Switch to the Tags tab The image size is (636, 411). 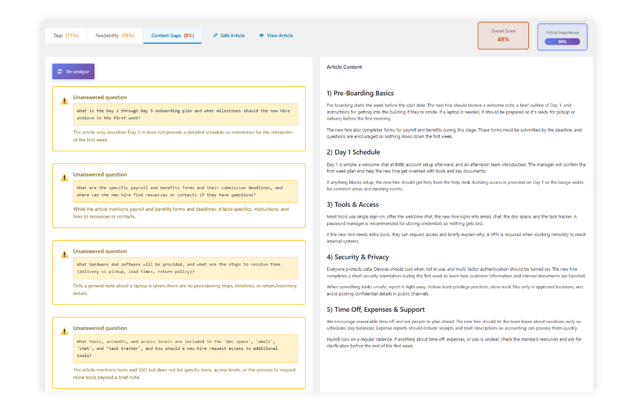65,36
